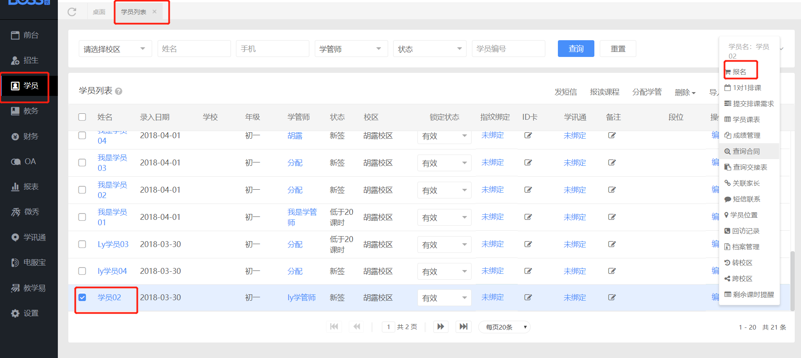801x358 pixels.
Task: Check the box for ly学员04
Action: click(82, 271)
